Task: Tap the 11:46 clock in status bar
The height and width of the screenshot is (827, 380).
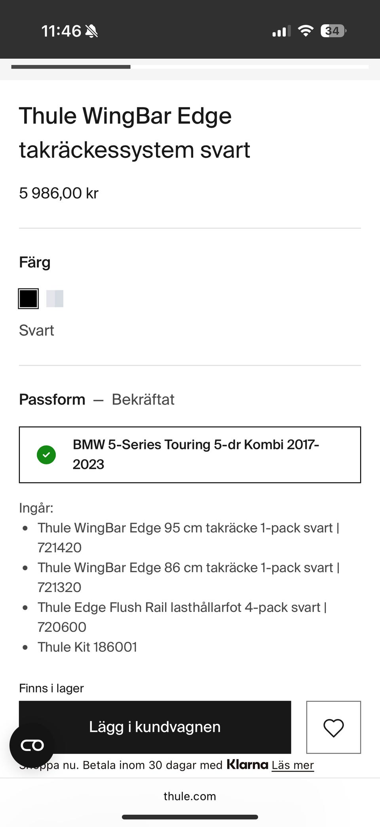Action: 61,31
